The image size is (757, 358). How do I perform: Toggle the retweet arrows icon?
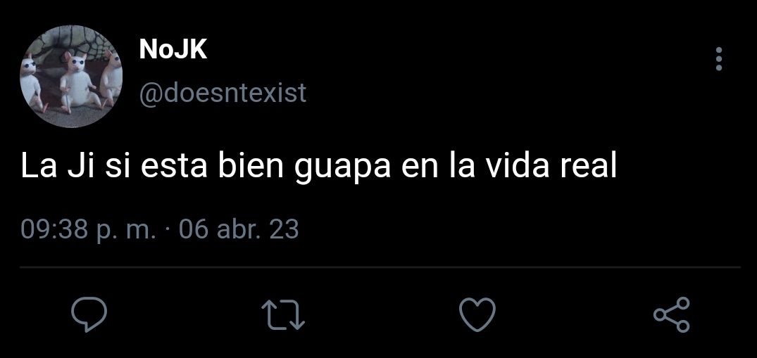pos(283,315)
